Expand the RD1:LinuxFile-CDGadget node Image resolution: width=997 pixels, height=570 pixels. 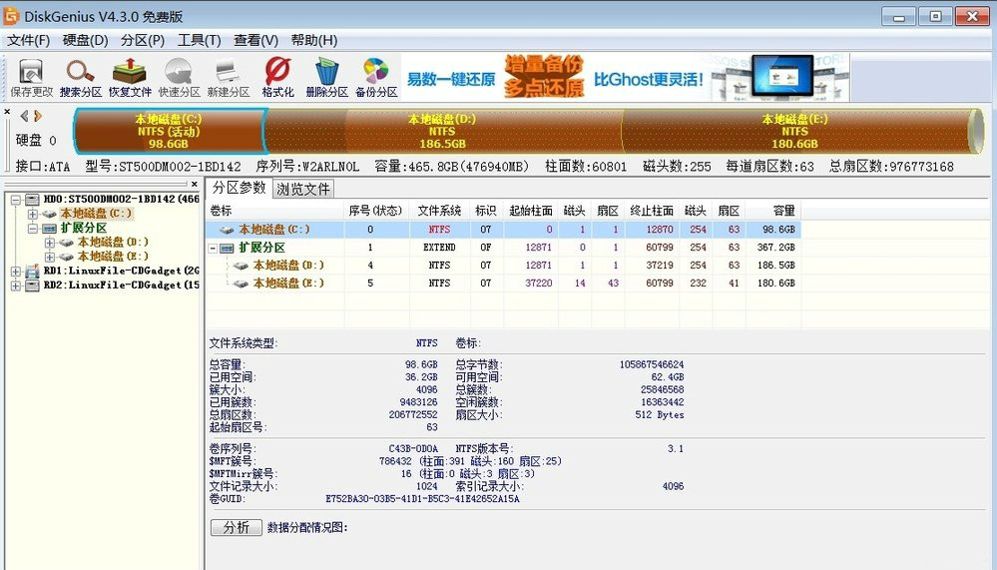[x=16, y=271]
